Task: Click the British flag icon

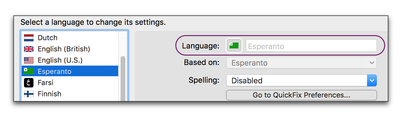Action: click(29, 49)
